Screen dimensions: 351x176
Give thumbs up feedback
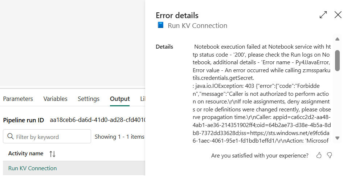[319, 155]
